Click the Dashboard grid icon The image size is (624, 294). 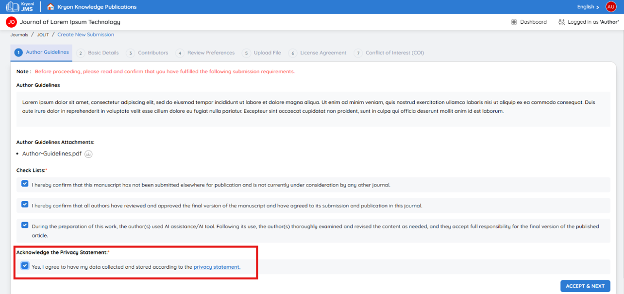point(514,22)
